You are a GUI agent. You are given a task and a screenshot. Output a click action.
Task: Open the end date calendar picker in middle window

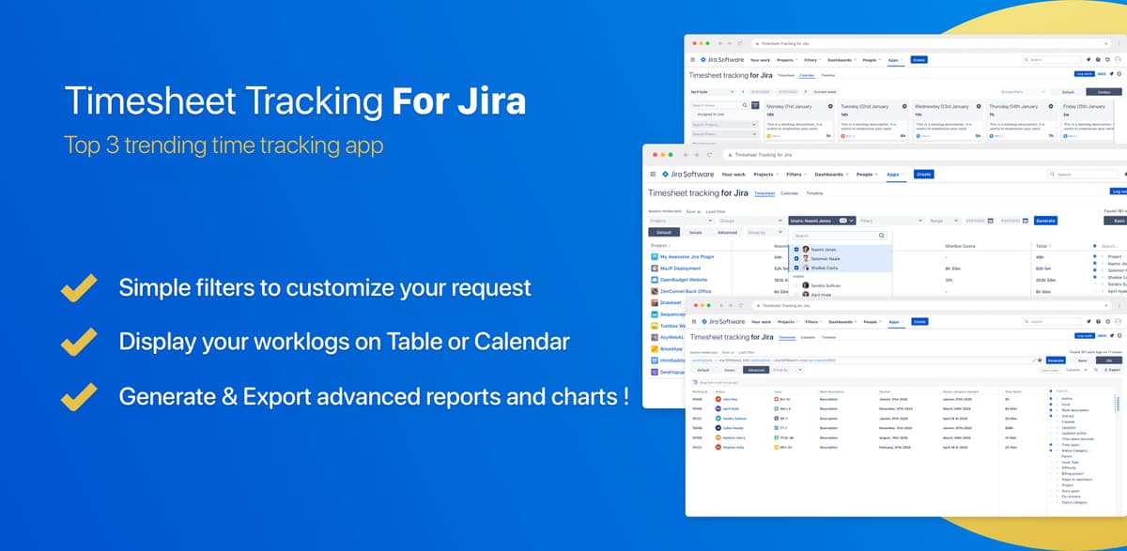coord(1027,221)
